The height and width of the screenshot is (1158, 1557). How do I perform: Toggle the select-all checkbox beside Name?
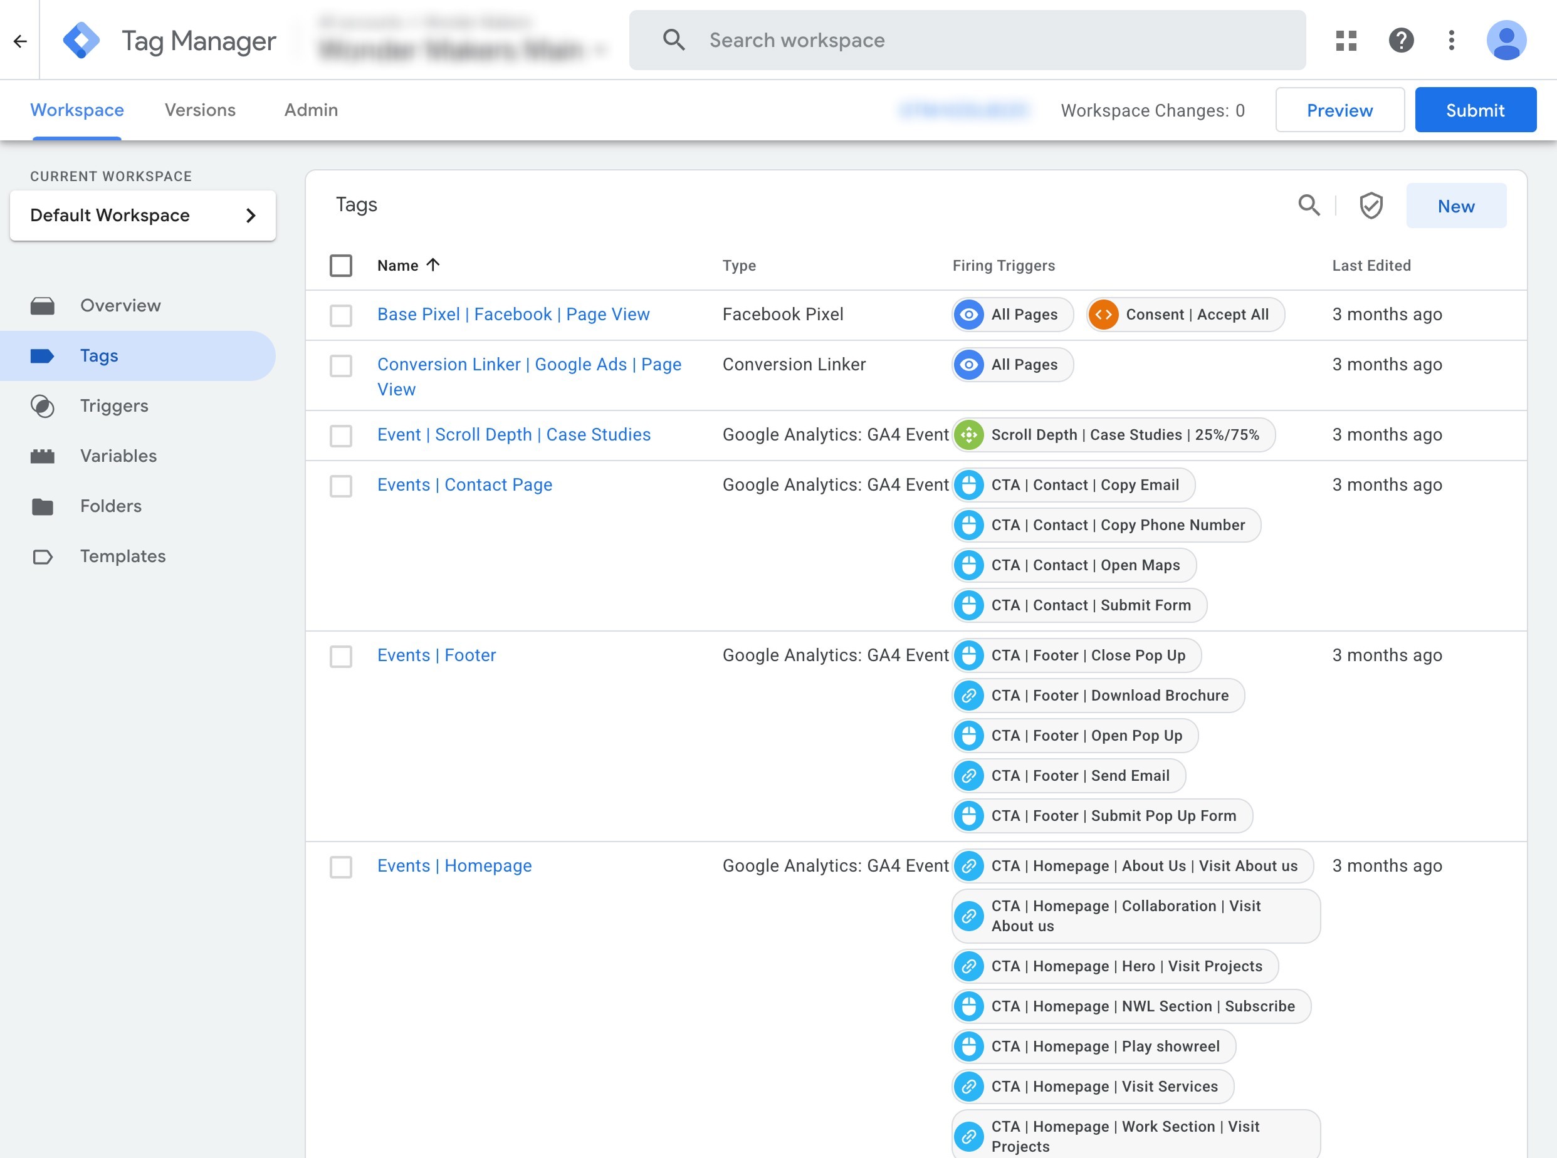[341, 266]
